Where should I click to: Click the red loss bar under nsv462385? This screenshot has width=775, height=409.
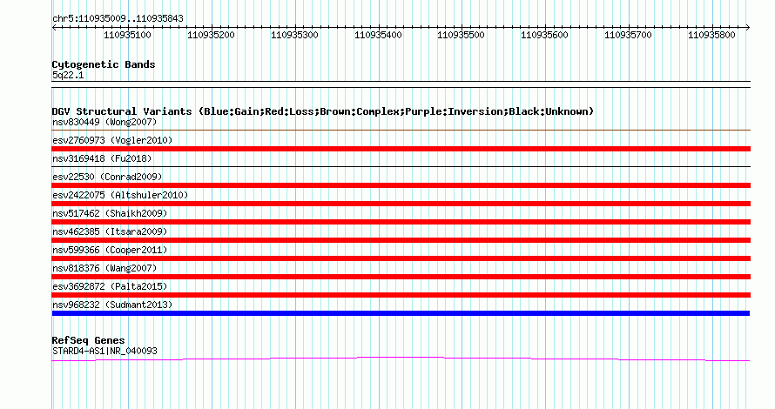401,240
